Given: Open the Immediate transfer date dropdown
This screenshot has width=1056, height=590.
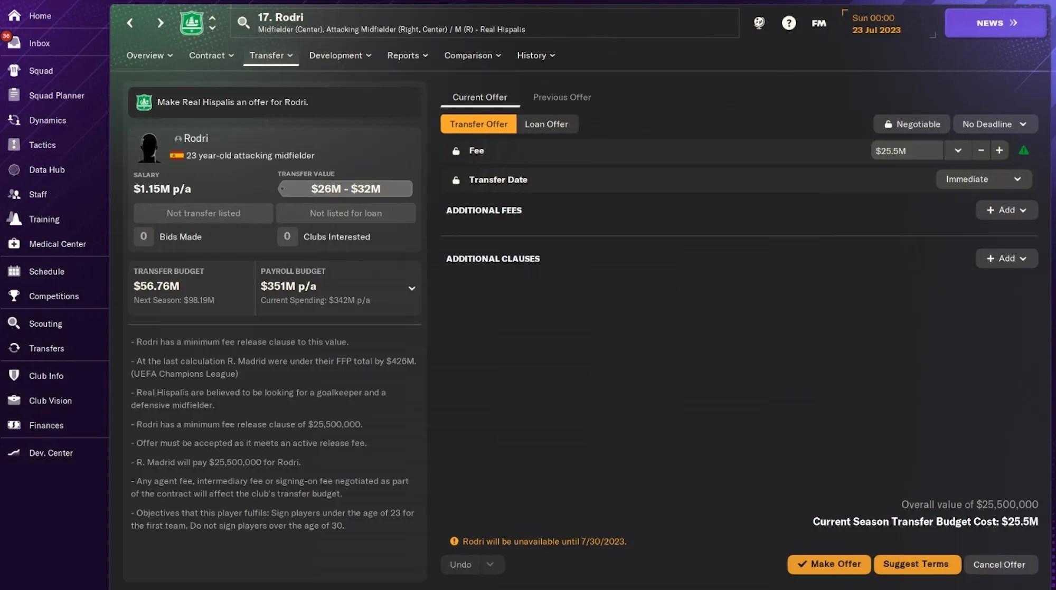Looking at the screenshot, I should coord(983,179).
